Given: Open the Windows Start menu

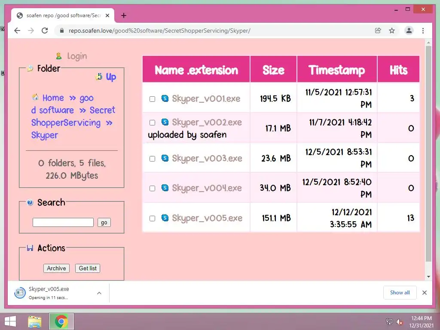Looking at the screenshot, I should tap(10, 321).
